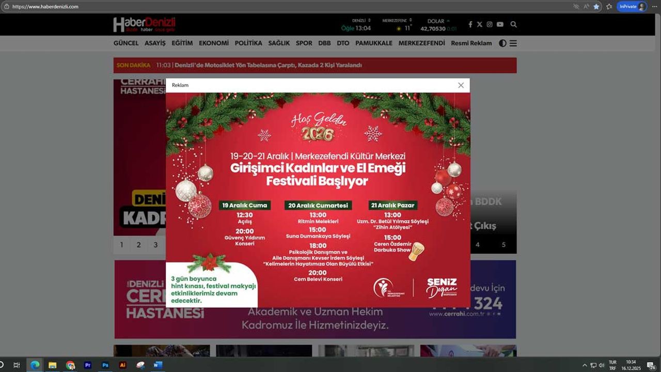Open the EKONOMİ menu item
This screenshot has height=372, width=661.
pyautogui.click(x=213, y=43)
